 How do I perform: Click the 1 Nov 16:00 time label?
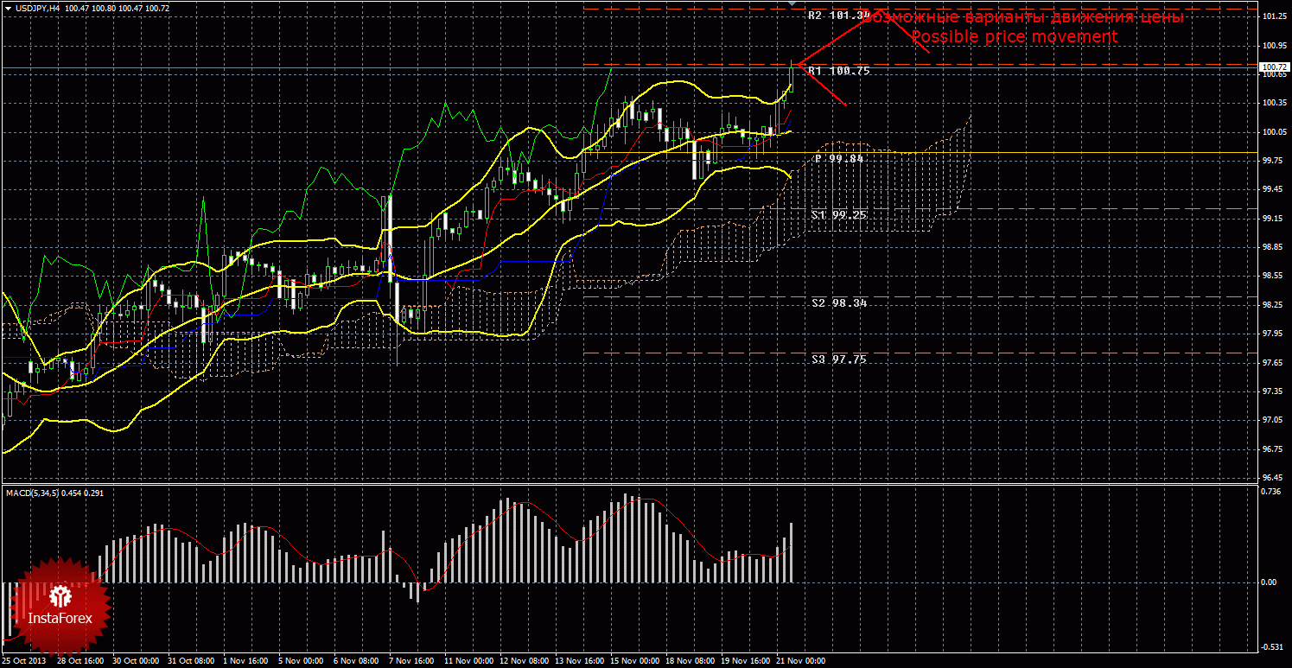pyautogui.click(x=245, y=661)
